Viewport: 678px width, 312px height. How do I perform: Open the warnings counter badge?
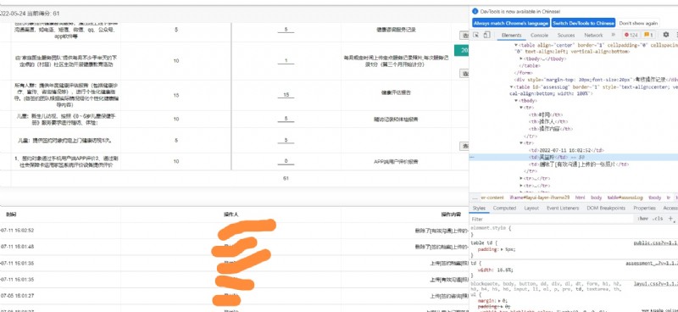pos(648,35)
